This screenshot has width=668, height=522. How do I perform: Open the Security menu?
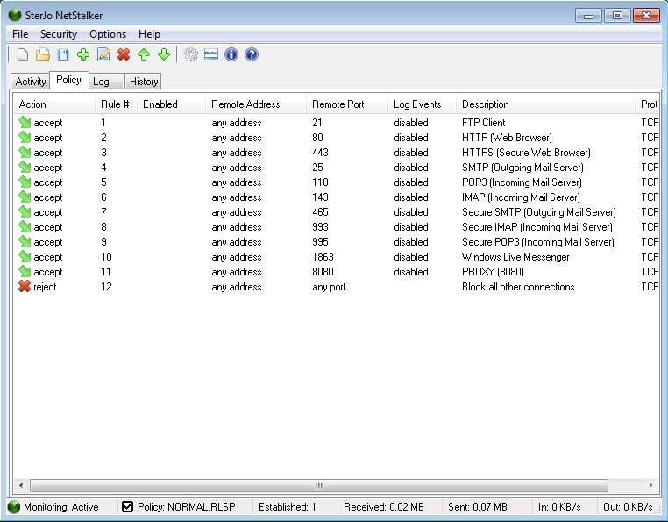(59, 34)
